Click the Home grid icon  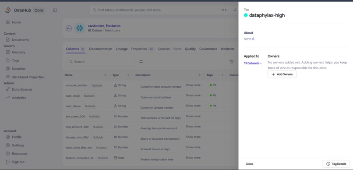click(x=8, y=22)
